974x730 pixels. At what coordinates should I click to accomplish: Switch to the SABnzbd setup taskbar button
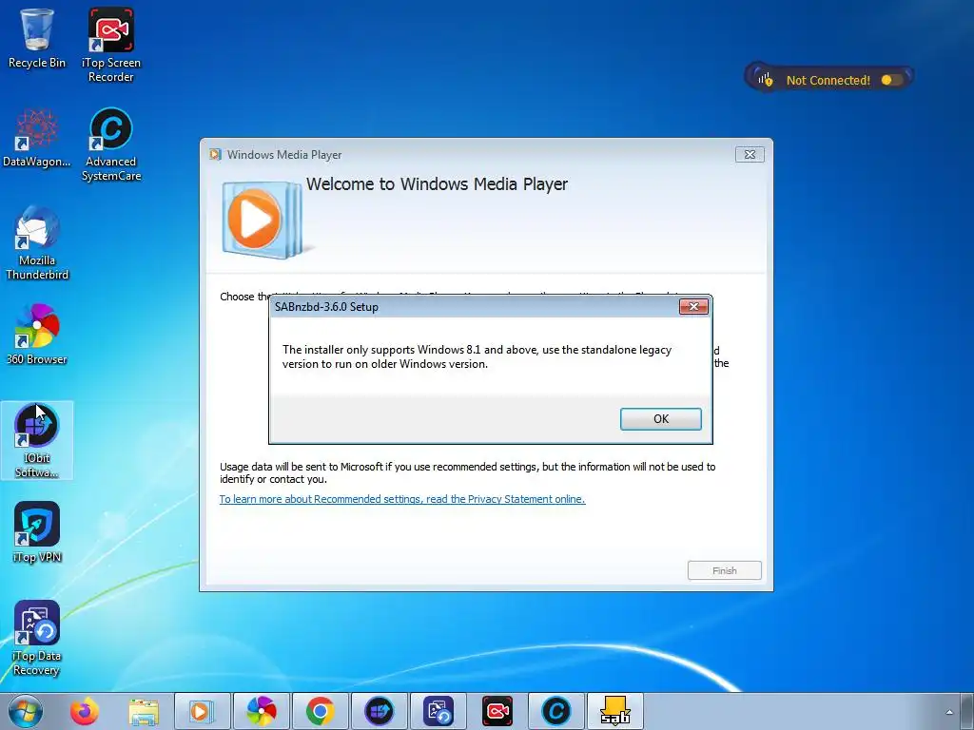(615, 711)
